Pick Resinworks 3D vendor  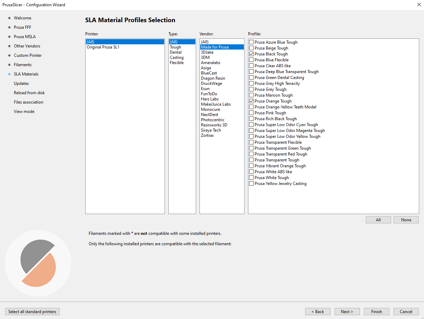[x=222, y=125]
